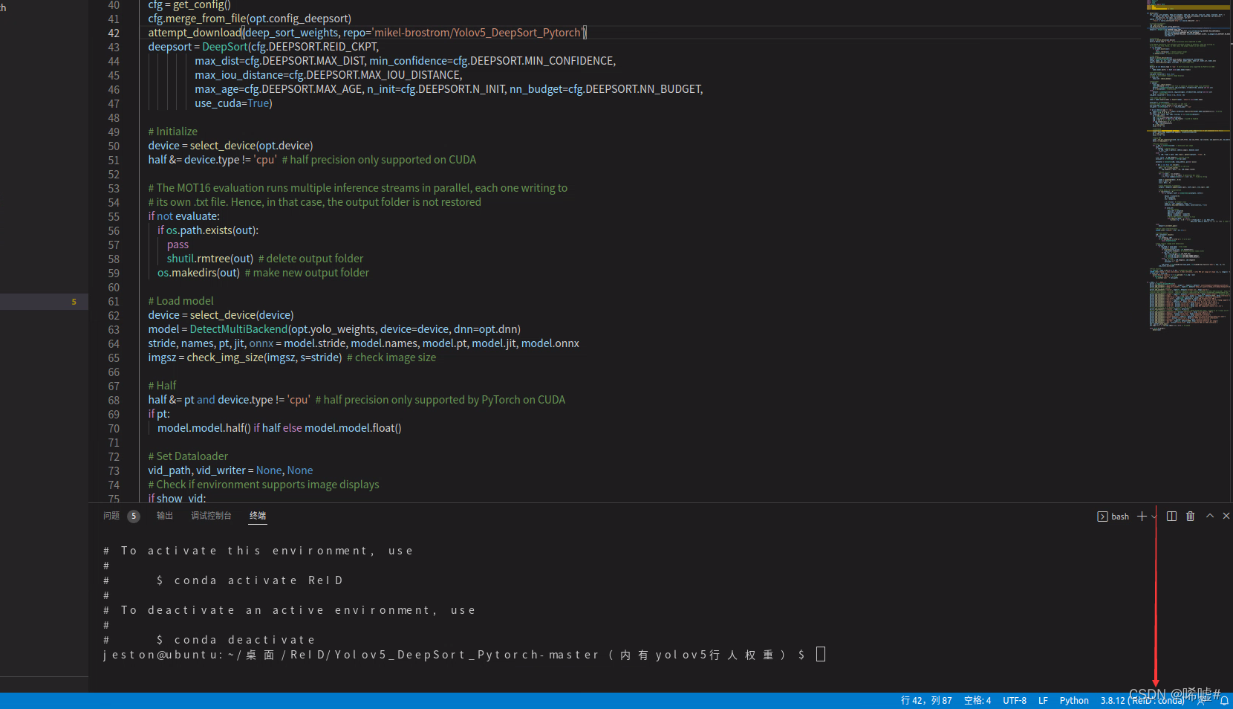Click '$ conda activate ReID' in the terminal
The image size is (1233, 709).
point(250,580)
